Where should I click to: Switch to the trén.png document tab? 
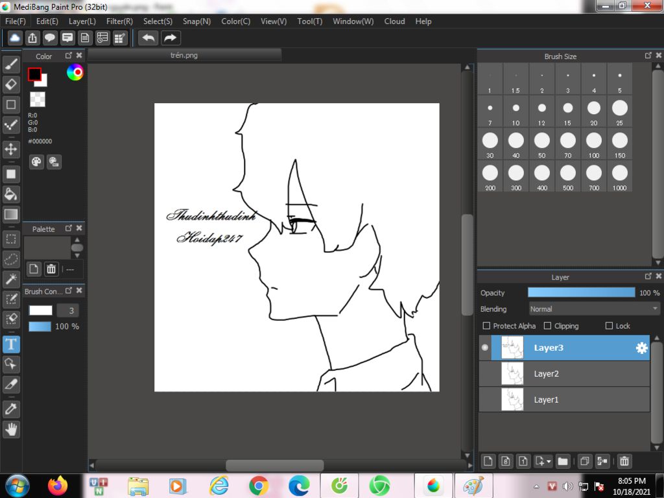[184, 55]
